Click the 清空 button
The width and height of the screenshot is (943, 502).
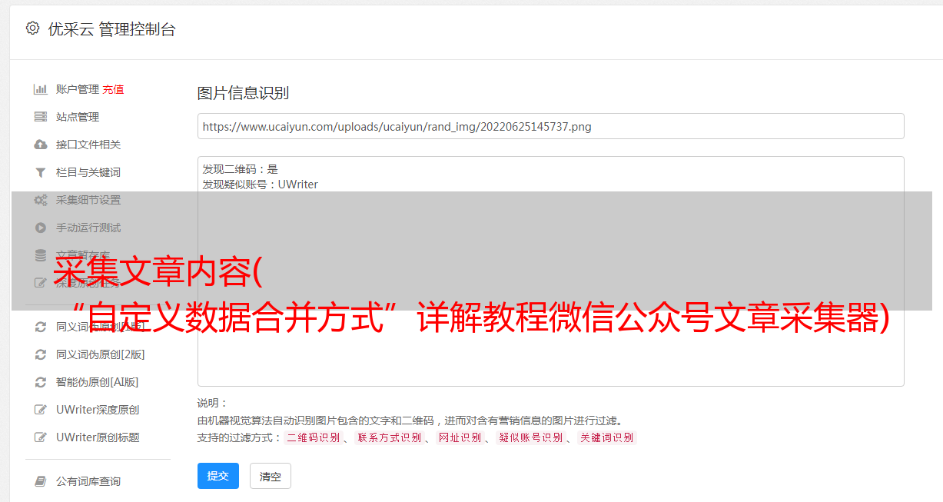(271, 476)
